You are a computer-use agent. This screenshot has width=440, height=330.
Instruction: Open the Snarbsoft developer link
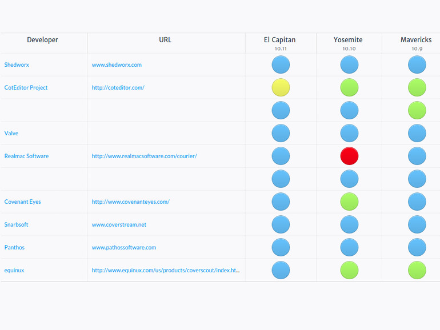[16, 224]
